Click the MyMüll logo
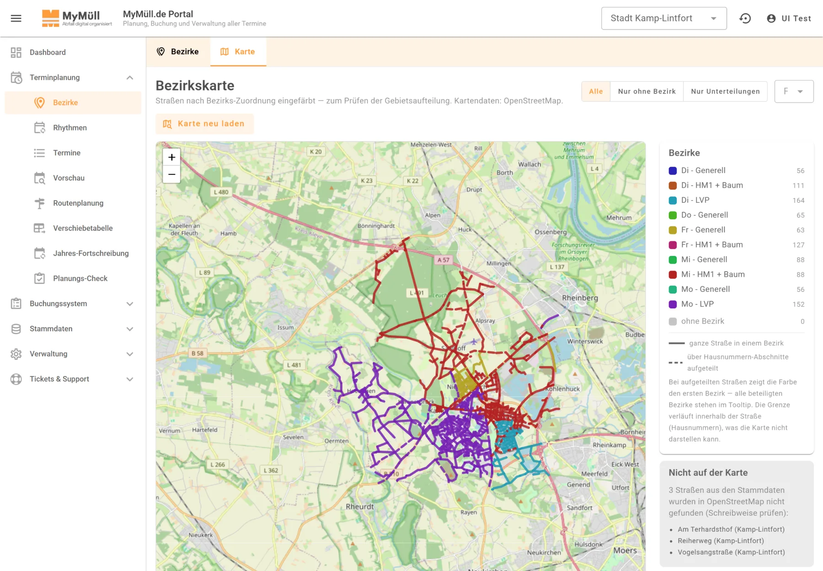Image resolution: width=823 pixels, height=571 pixels. point(77,18)
